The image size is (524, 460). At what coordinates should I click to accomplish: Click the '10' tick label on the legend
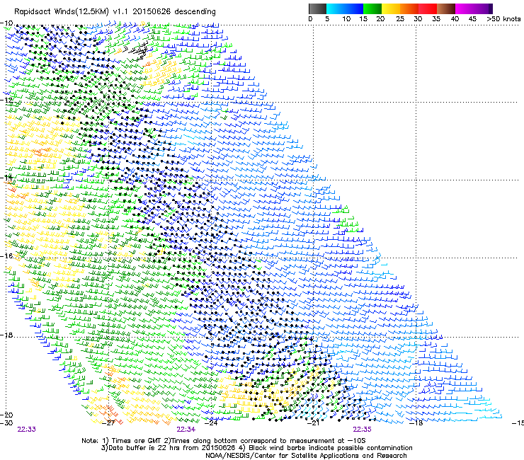346,19
